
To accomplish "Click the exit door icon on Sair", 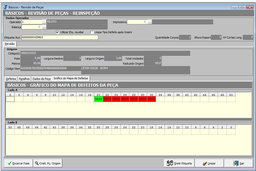I will coord(236,163).
